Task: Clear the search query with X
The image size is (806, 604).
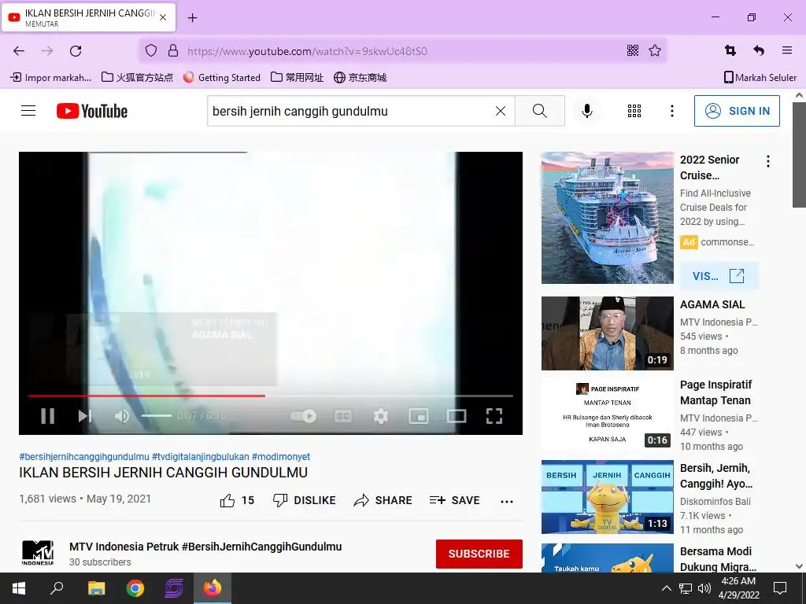Action: [x=501, y=111]
